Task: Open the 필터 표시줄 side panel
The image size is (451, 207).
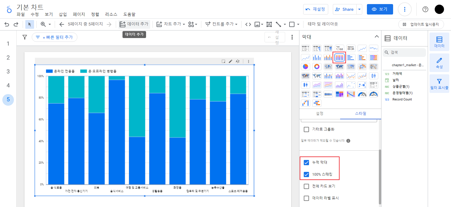Action: click(x=439, y=83)
